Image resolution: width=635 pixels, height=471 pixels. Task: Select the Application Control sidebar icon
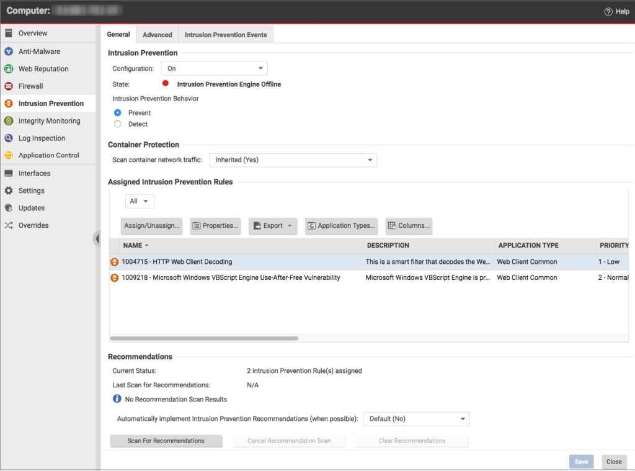point(7,155)
